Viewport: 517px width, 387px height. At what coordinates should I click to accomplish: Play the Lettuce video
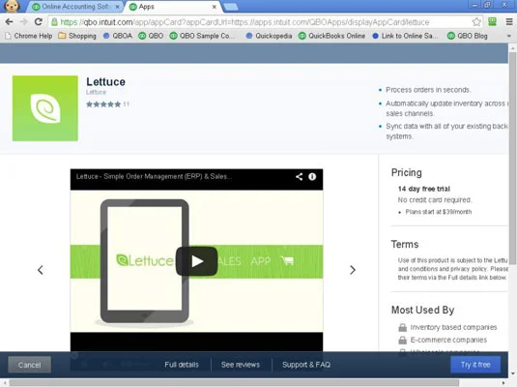(197, 261)
